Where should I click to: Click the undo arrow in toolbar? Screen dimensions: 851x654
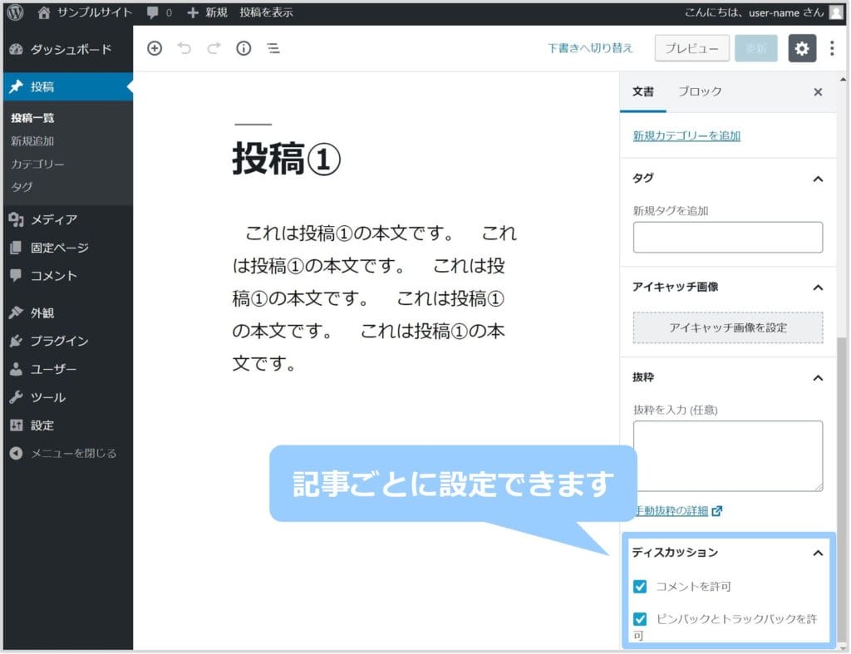184,48
